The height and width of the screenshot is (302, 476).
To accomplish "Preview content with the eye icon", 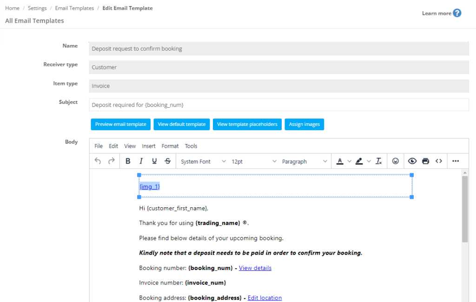I will click(x=412, y=161).
